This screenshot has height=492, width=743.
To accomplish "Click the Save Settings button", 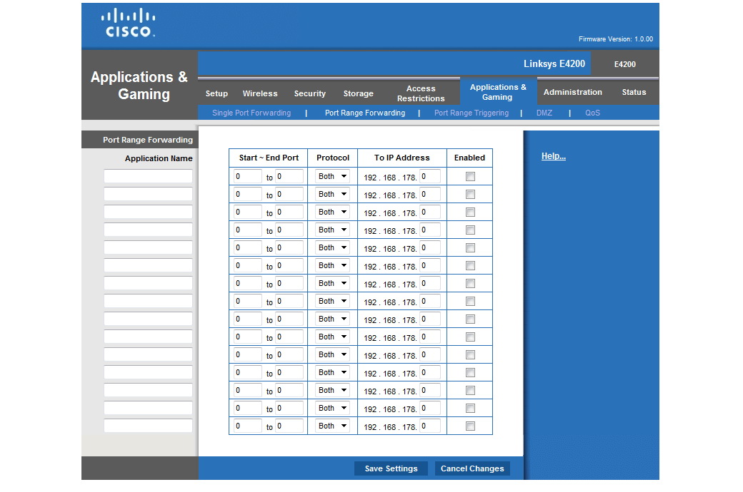I will pyautogui.click(x=391, y=468).
